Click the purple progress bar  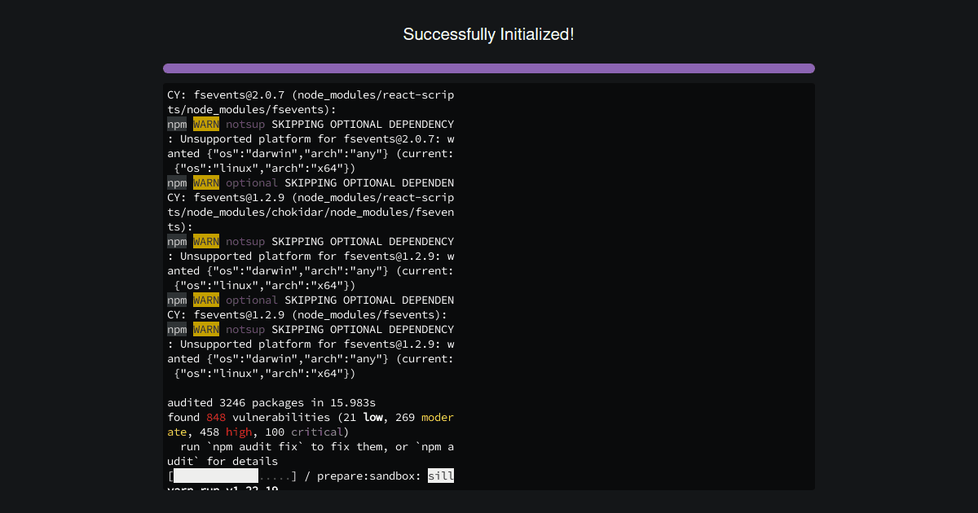point(489,68)
